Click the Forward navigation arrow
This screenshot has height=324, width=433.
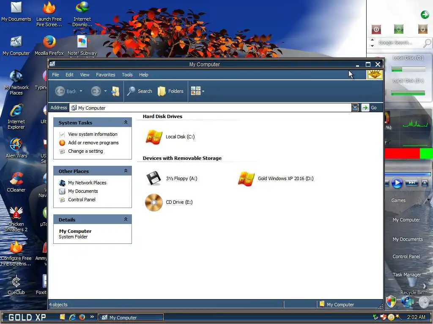(x=96, y=91)
